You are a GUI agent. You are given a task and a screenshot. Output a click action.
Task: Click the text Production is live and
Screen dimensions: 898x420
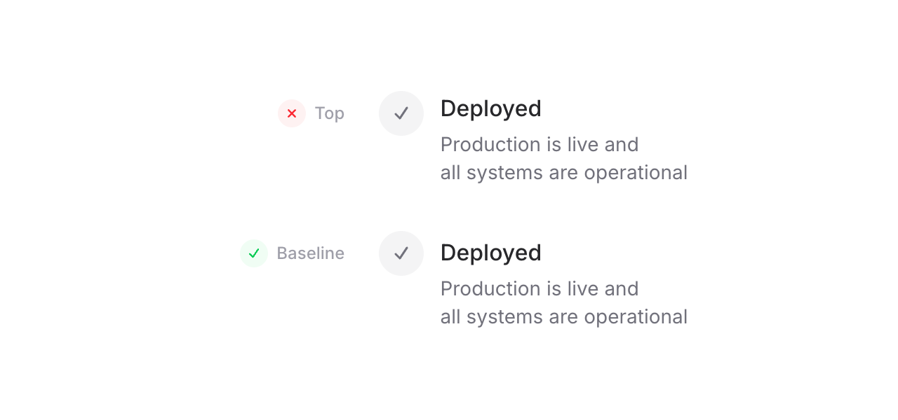[540, 144]
